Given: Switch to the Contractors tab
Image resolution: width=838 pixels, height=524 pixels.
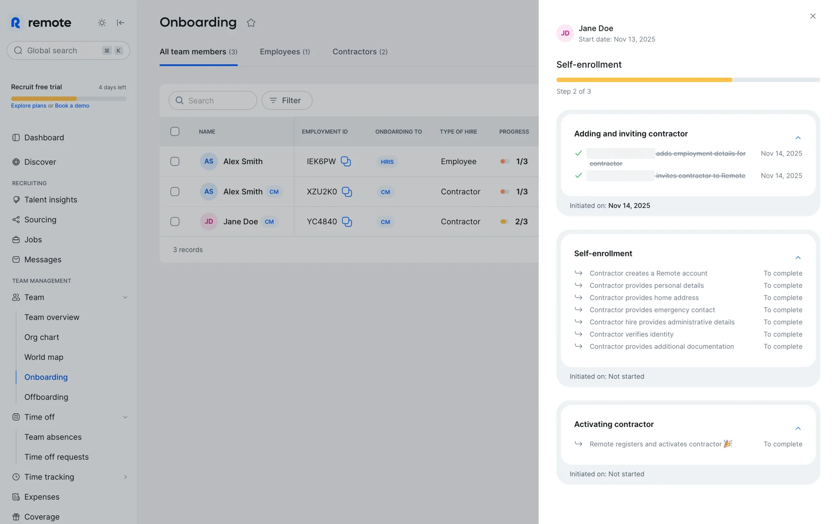Looking at the screenshot, I should (x=360, y=52).
